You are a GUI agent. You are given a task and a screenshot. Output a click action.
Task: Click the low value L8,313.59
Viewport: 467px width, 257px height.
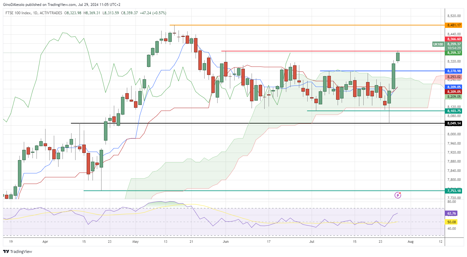coord(110,13)
